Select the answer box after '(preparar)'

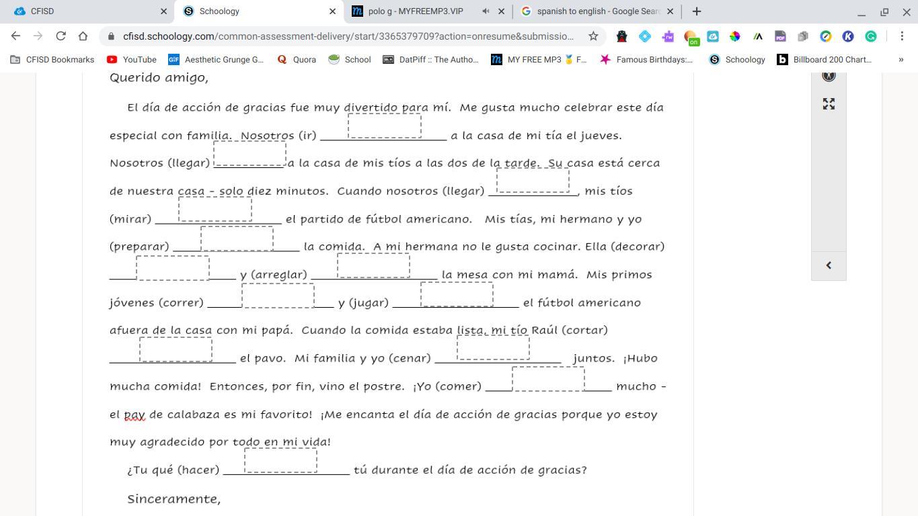[237, 239]
